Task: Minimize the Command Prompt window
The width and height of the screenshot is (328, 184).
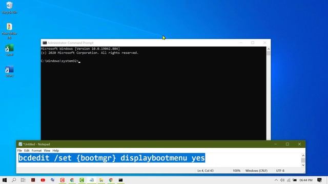Action: click(241, 43)
